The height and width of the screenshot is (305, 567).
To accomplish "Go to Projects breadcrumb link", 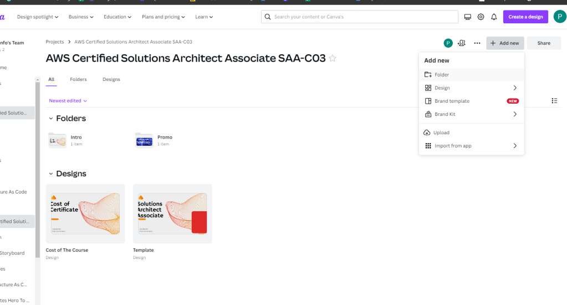I will coord(55,42).
